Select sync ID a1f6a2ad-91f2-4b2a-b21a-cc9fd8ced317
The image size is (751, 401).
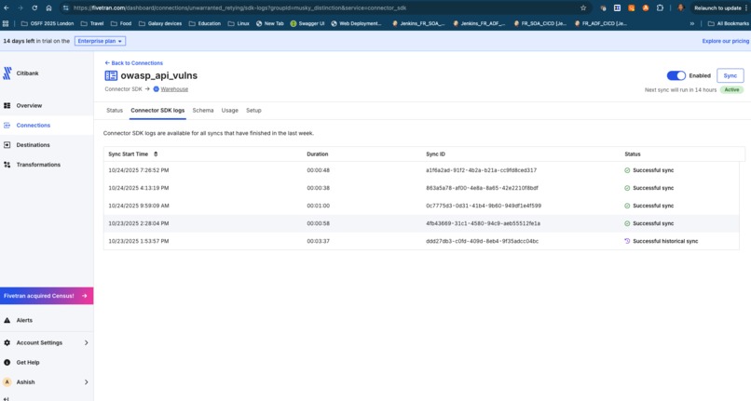(481, 170)
